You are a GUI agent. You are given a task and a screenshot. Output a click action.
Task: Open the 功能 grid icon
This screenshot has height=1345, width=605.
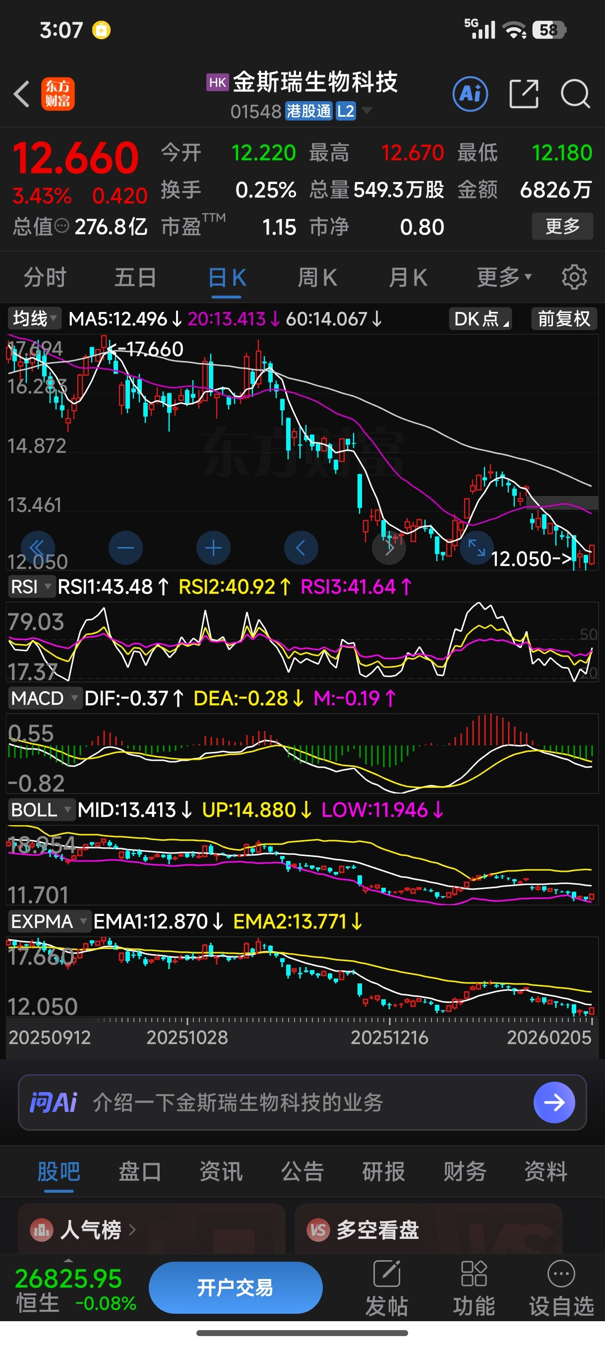(474, 1275)
